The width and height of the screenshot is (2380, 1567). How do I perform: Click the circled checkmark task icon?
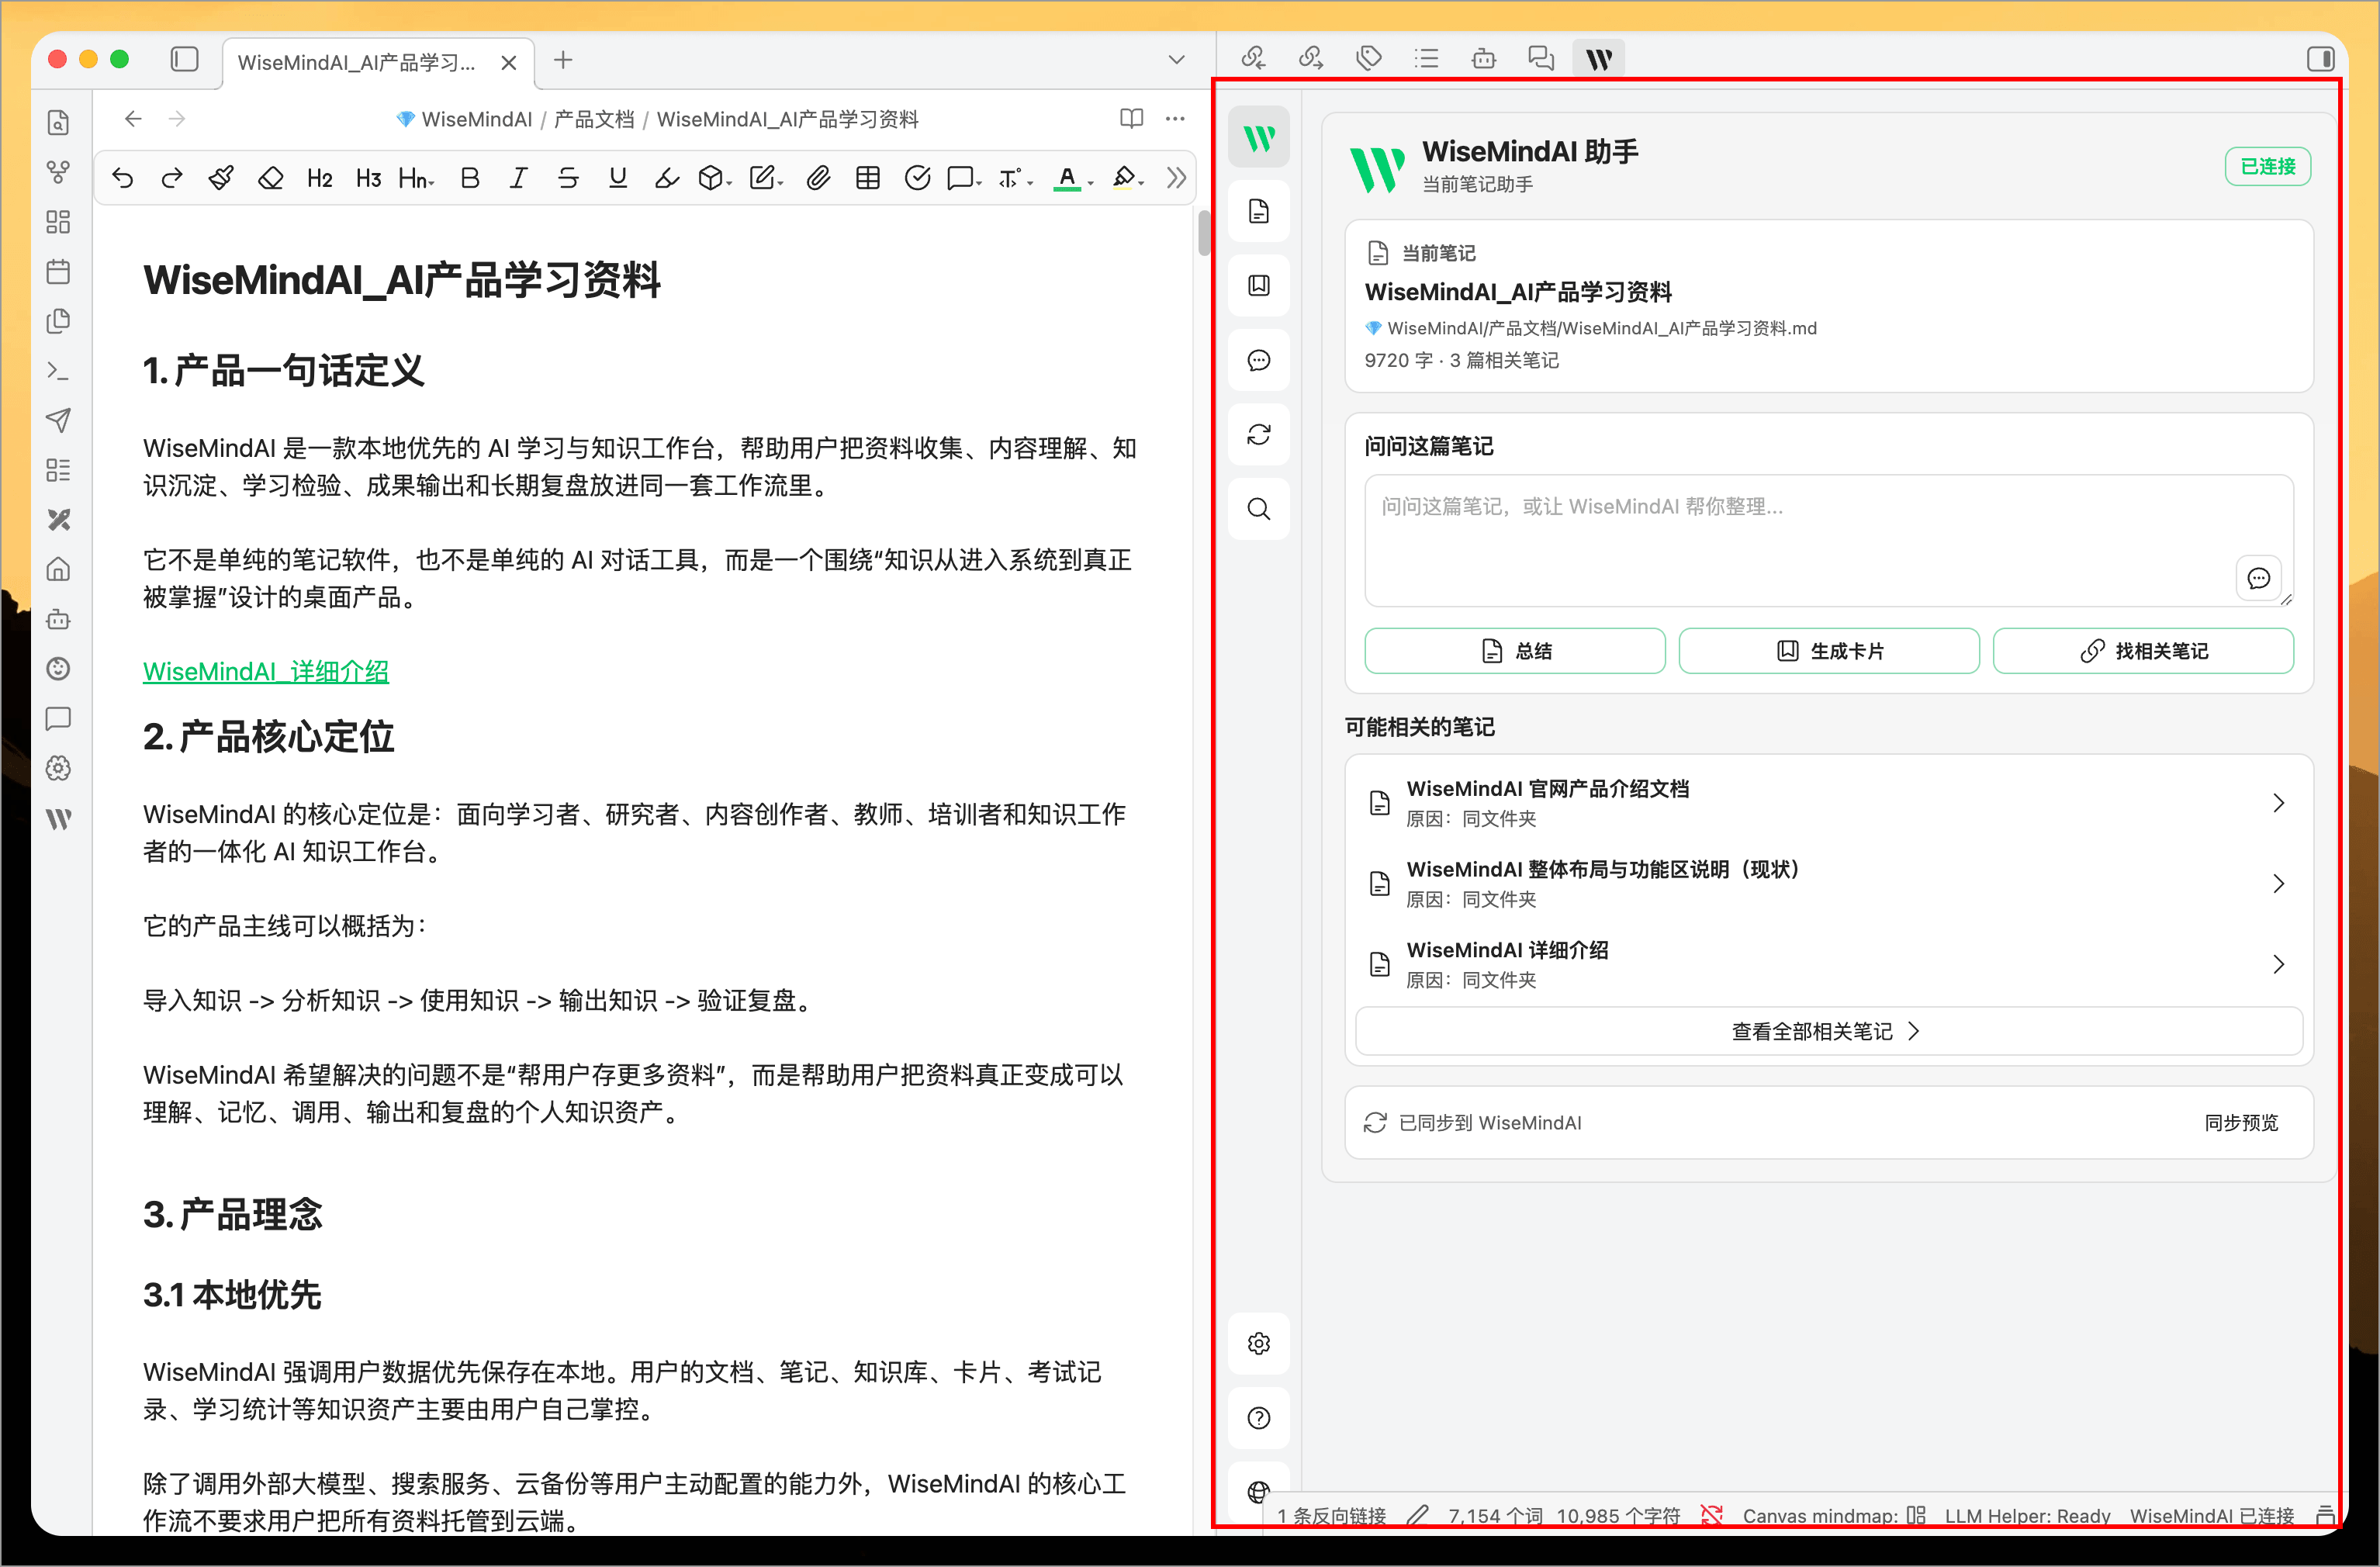(x=917, y=178)
